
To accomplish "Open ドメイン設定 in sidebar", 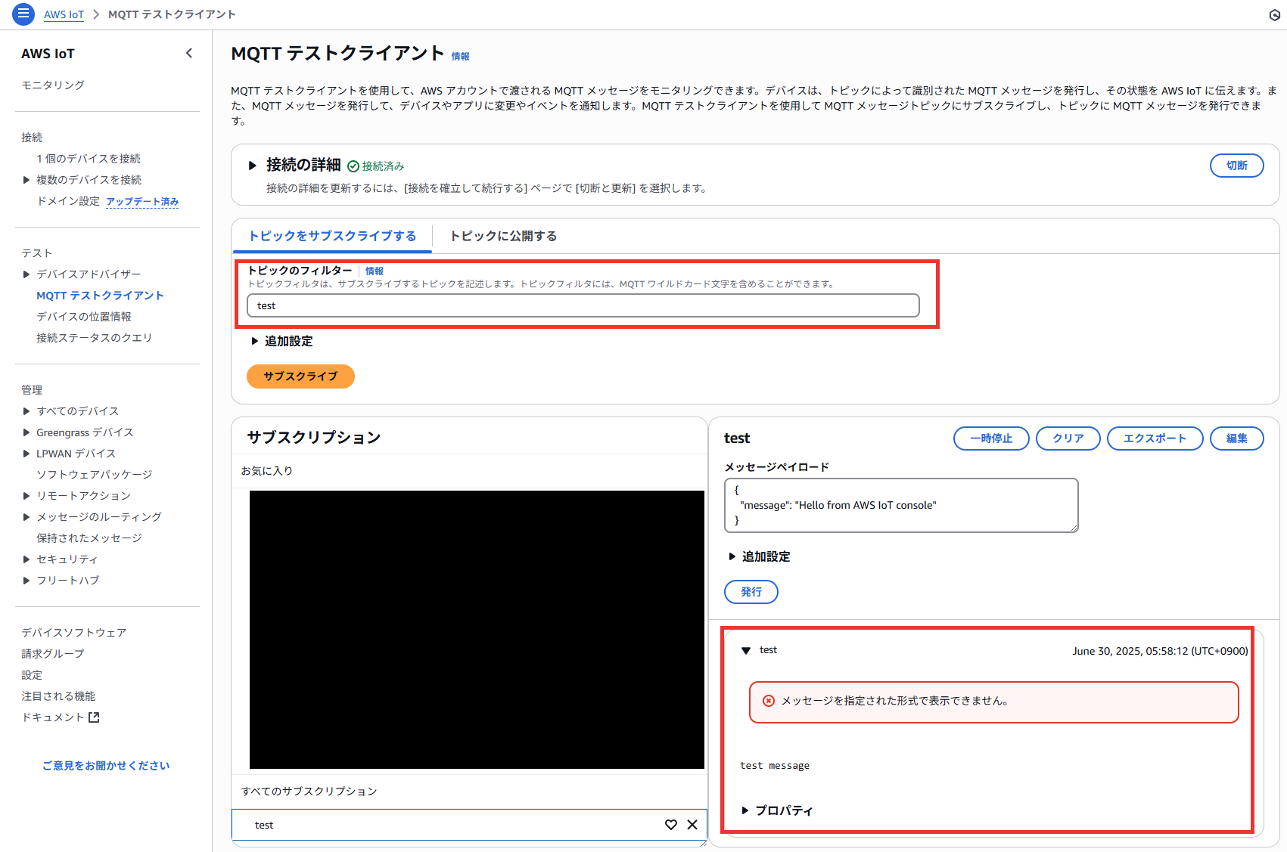I will 68,201.
